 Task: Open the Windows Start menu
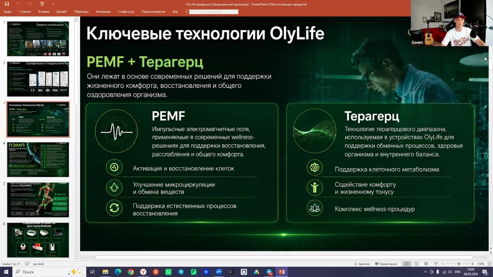point(6,272)
